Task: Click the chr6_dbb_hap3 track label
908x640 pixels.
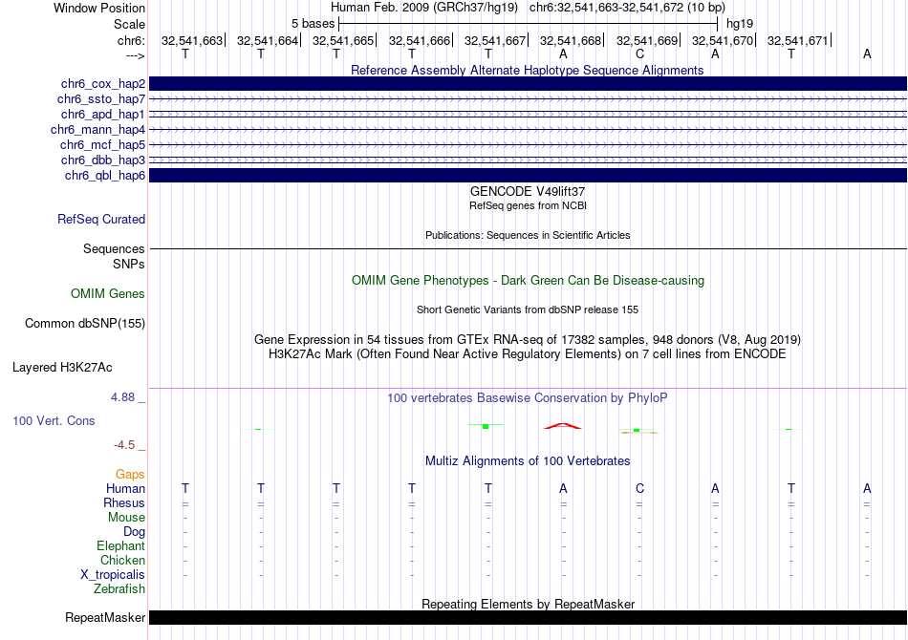Action: pyautogui.click(x=103, y=160)
